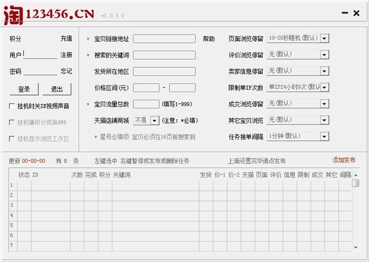Select row 7 in the task table

(180, 246)
